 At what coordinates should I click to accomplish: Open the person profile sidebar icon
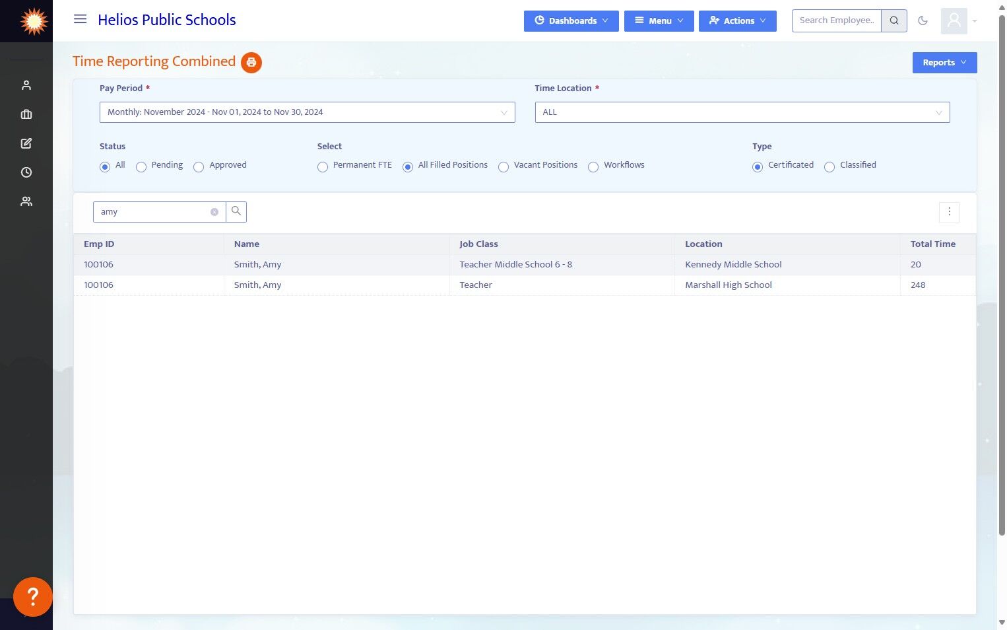(26, 85)
